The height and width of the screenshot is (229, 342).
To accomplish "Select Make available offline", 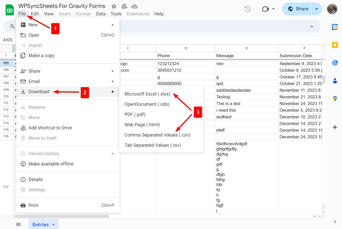I will (68, 164).
